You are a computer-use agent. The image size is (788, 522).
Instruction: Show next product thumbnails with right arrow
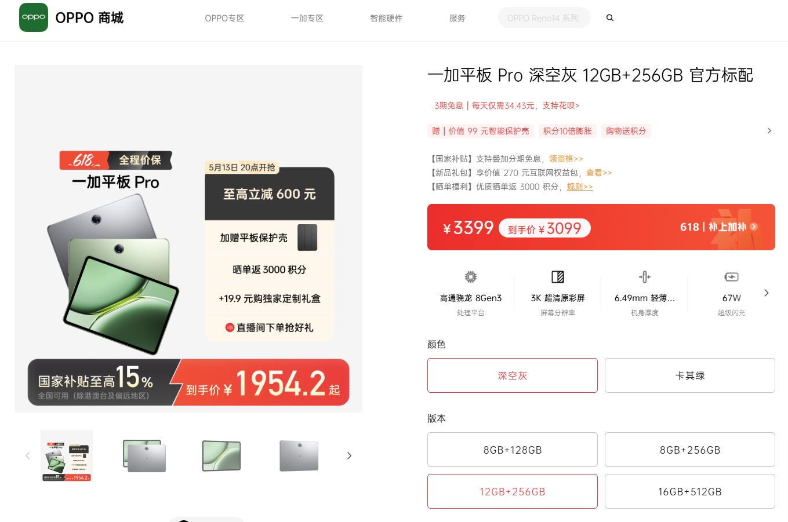[x=349, y=456]
